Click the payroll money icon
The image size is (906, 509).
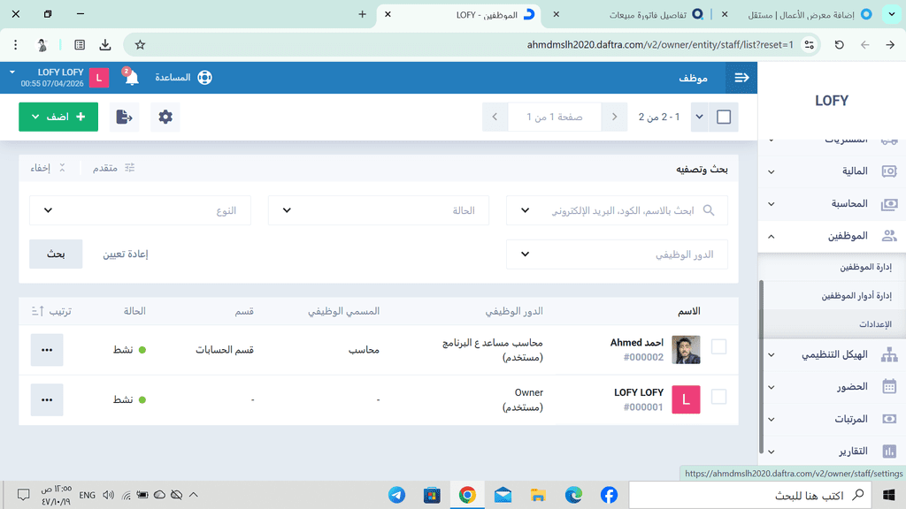[889, 419]
